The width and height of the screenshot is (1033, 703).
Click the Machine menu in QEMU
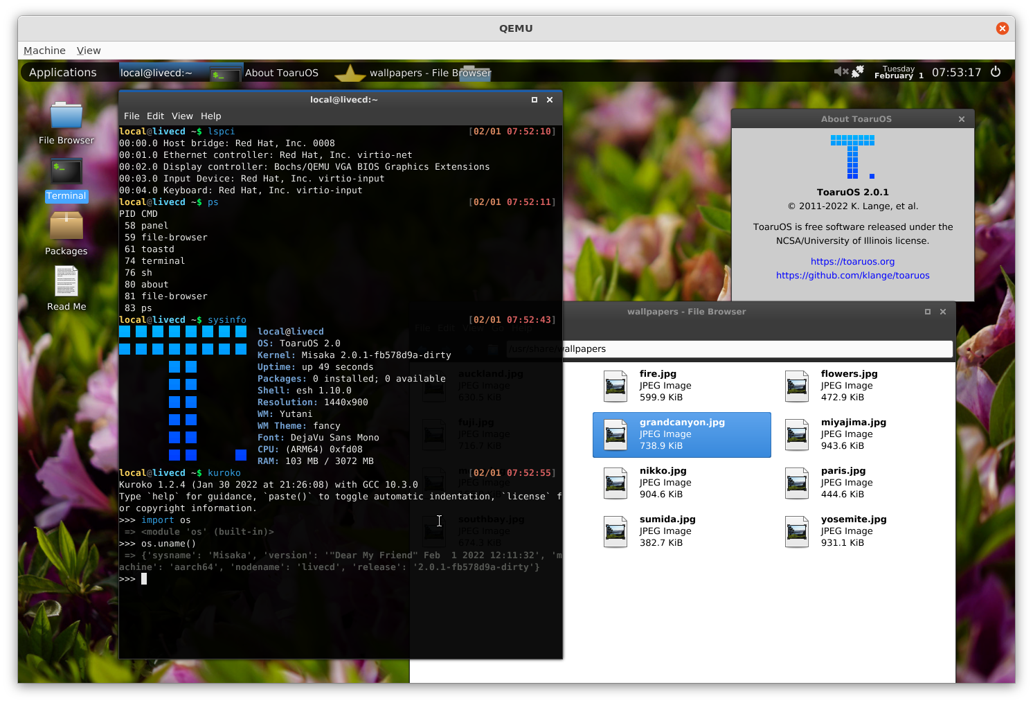click(44, 50)
